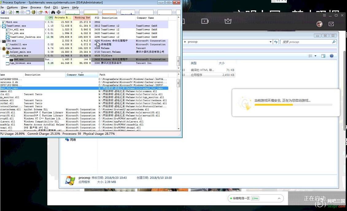Open the Options menu
This screenshot has width=347, height=211.
click(12, 7)
